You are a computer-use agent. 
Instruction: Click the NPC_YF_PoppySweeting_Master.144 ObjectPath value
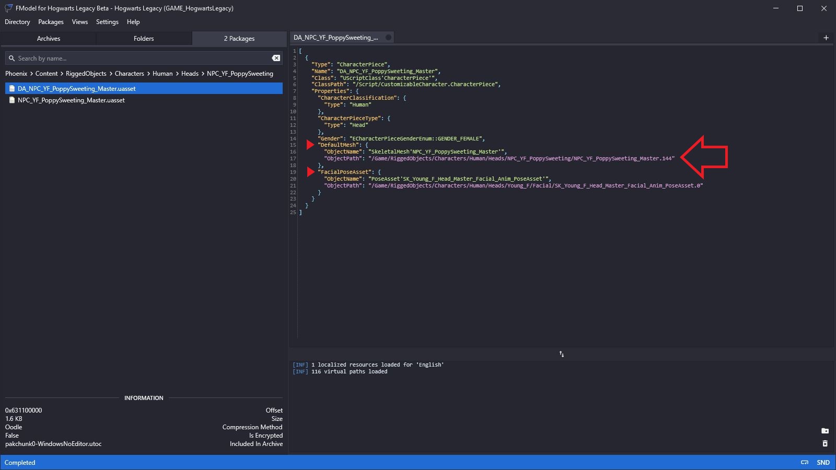[521, 159]
